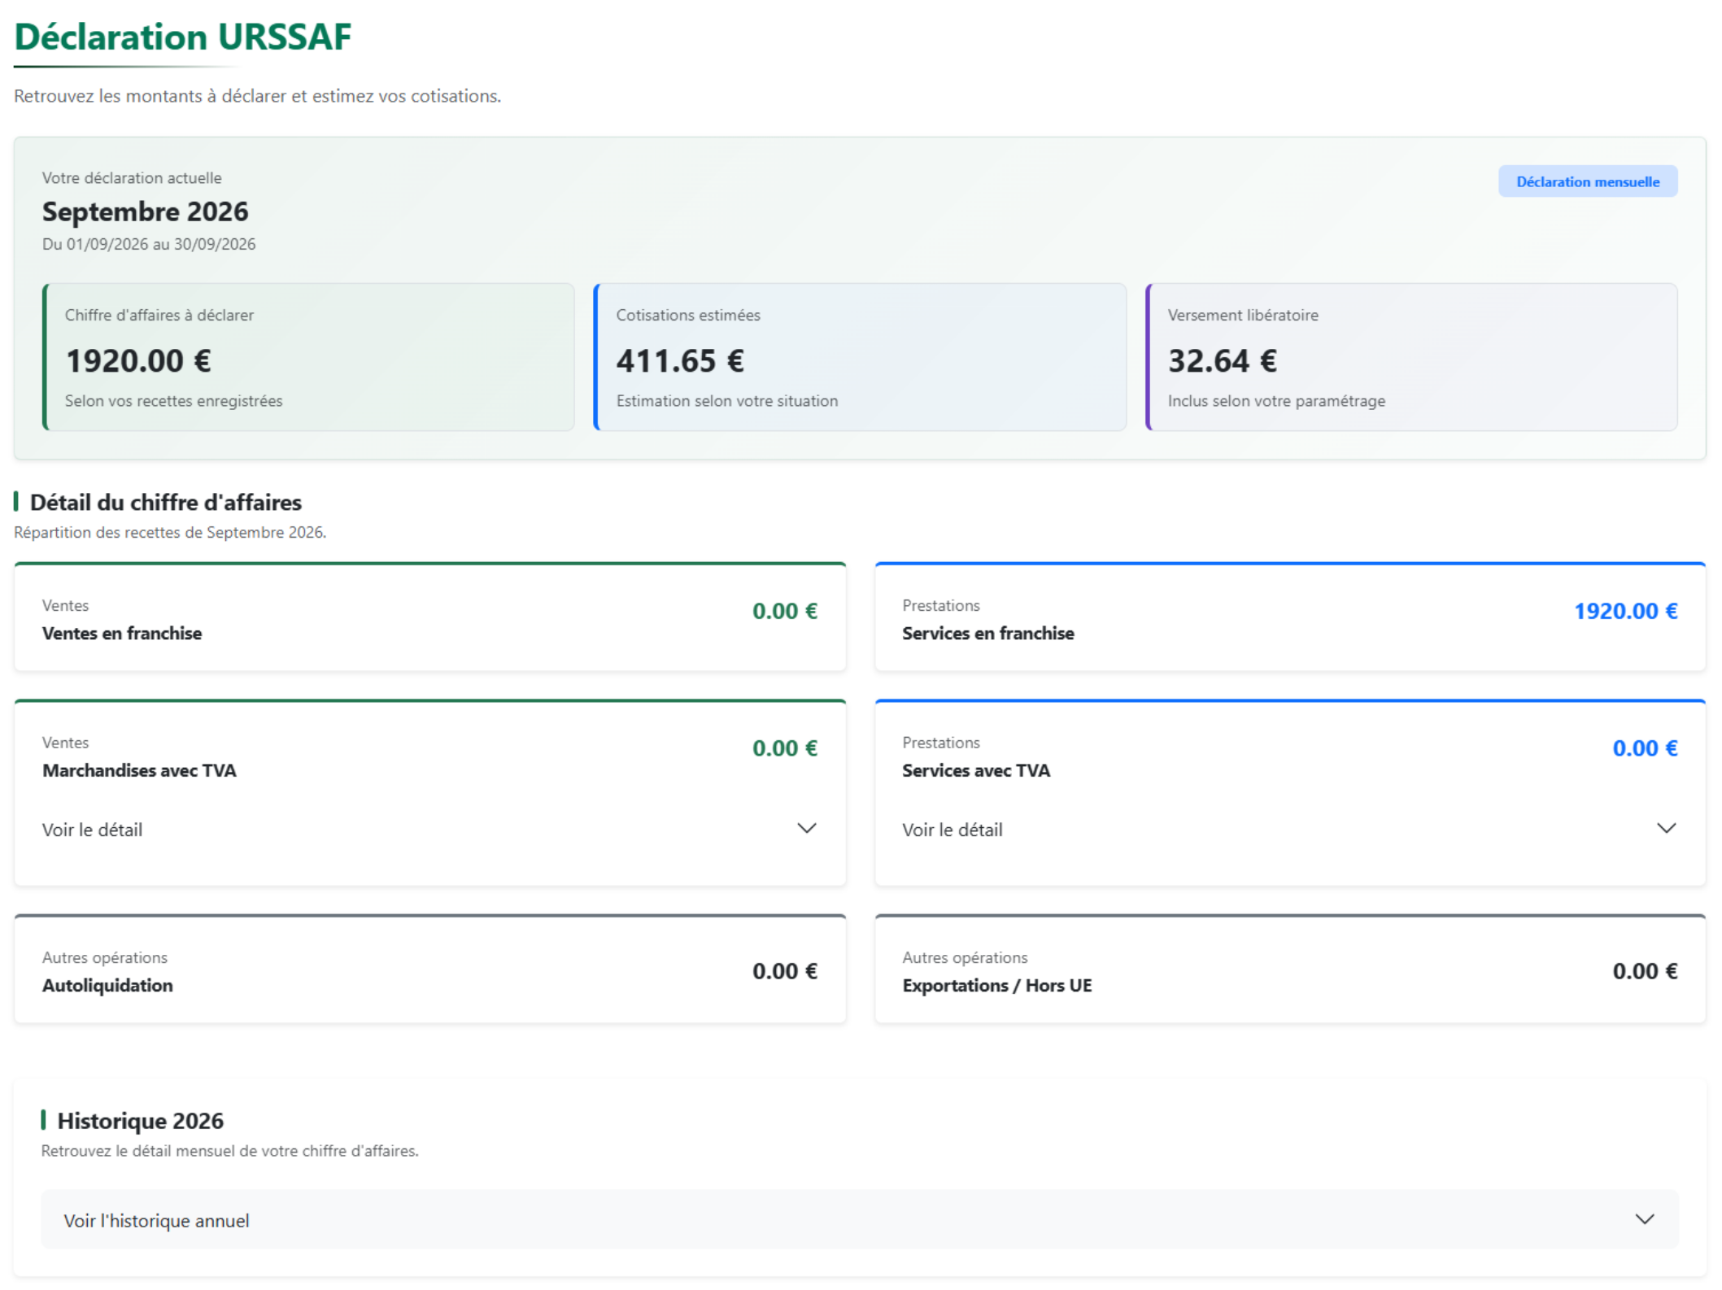Click the Votre déclaration actuelle label
Viewport: 1722px width, 1290px height.
pyautogui.click(x=132, y=178)
